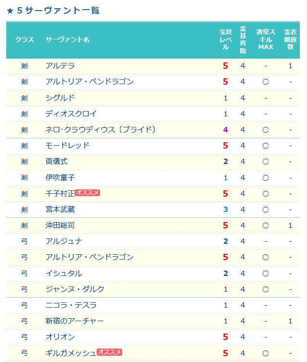
Task: Select the 霊衣 count 1 for アルテラ
Action: pos(290,66)
